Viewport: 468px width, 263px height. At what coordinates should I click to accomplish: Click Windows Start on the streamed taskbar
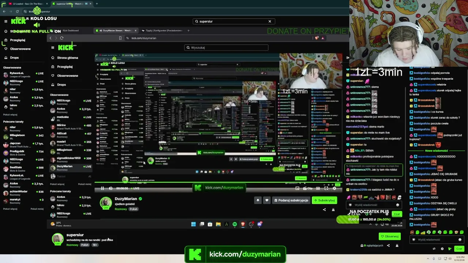(x=193, y=224)
